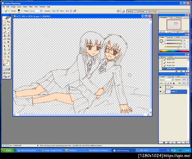Select the Eraser tool
This screenshot has width=192, height=159.
coord(5,39)
